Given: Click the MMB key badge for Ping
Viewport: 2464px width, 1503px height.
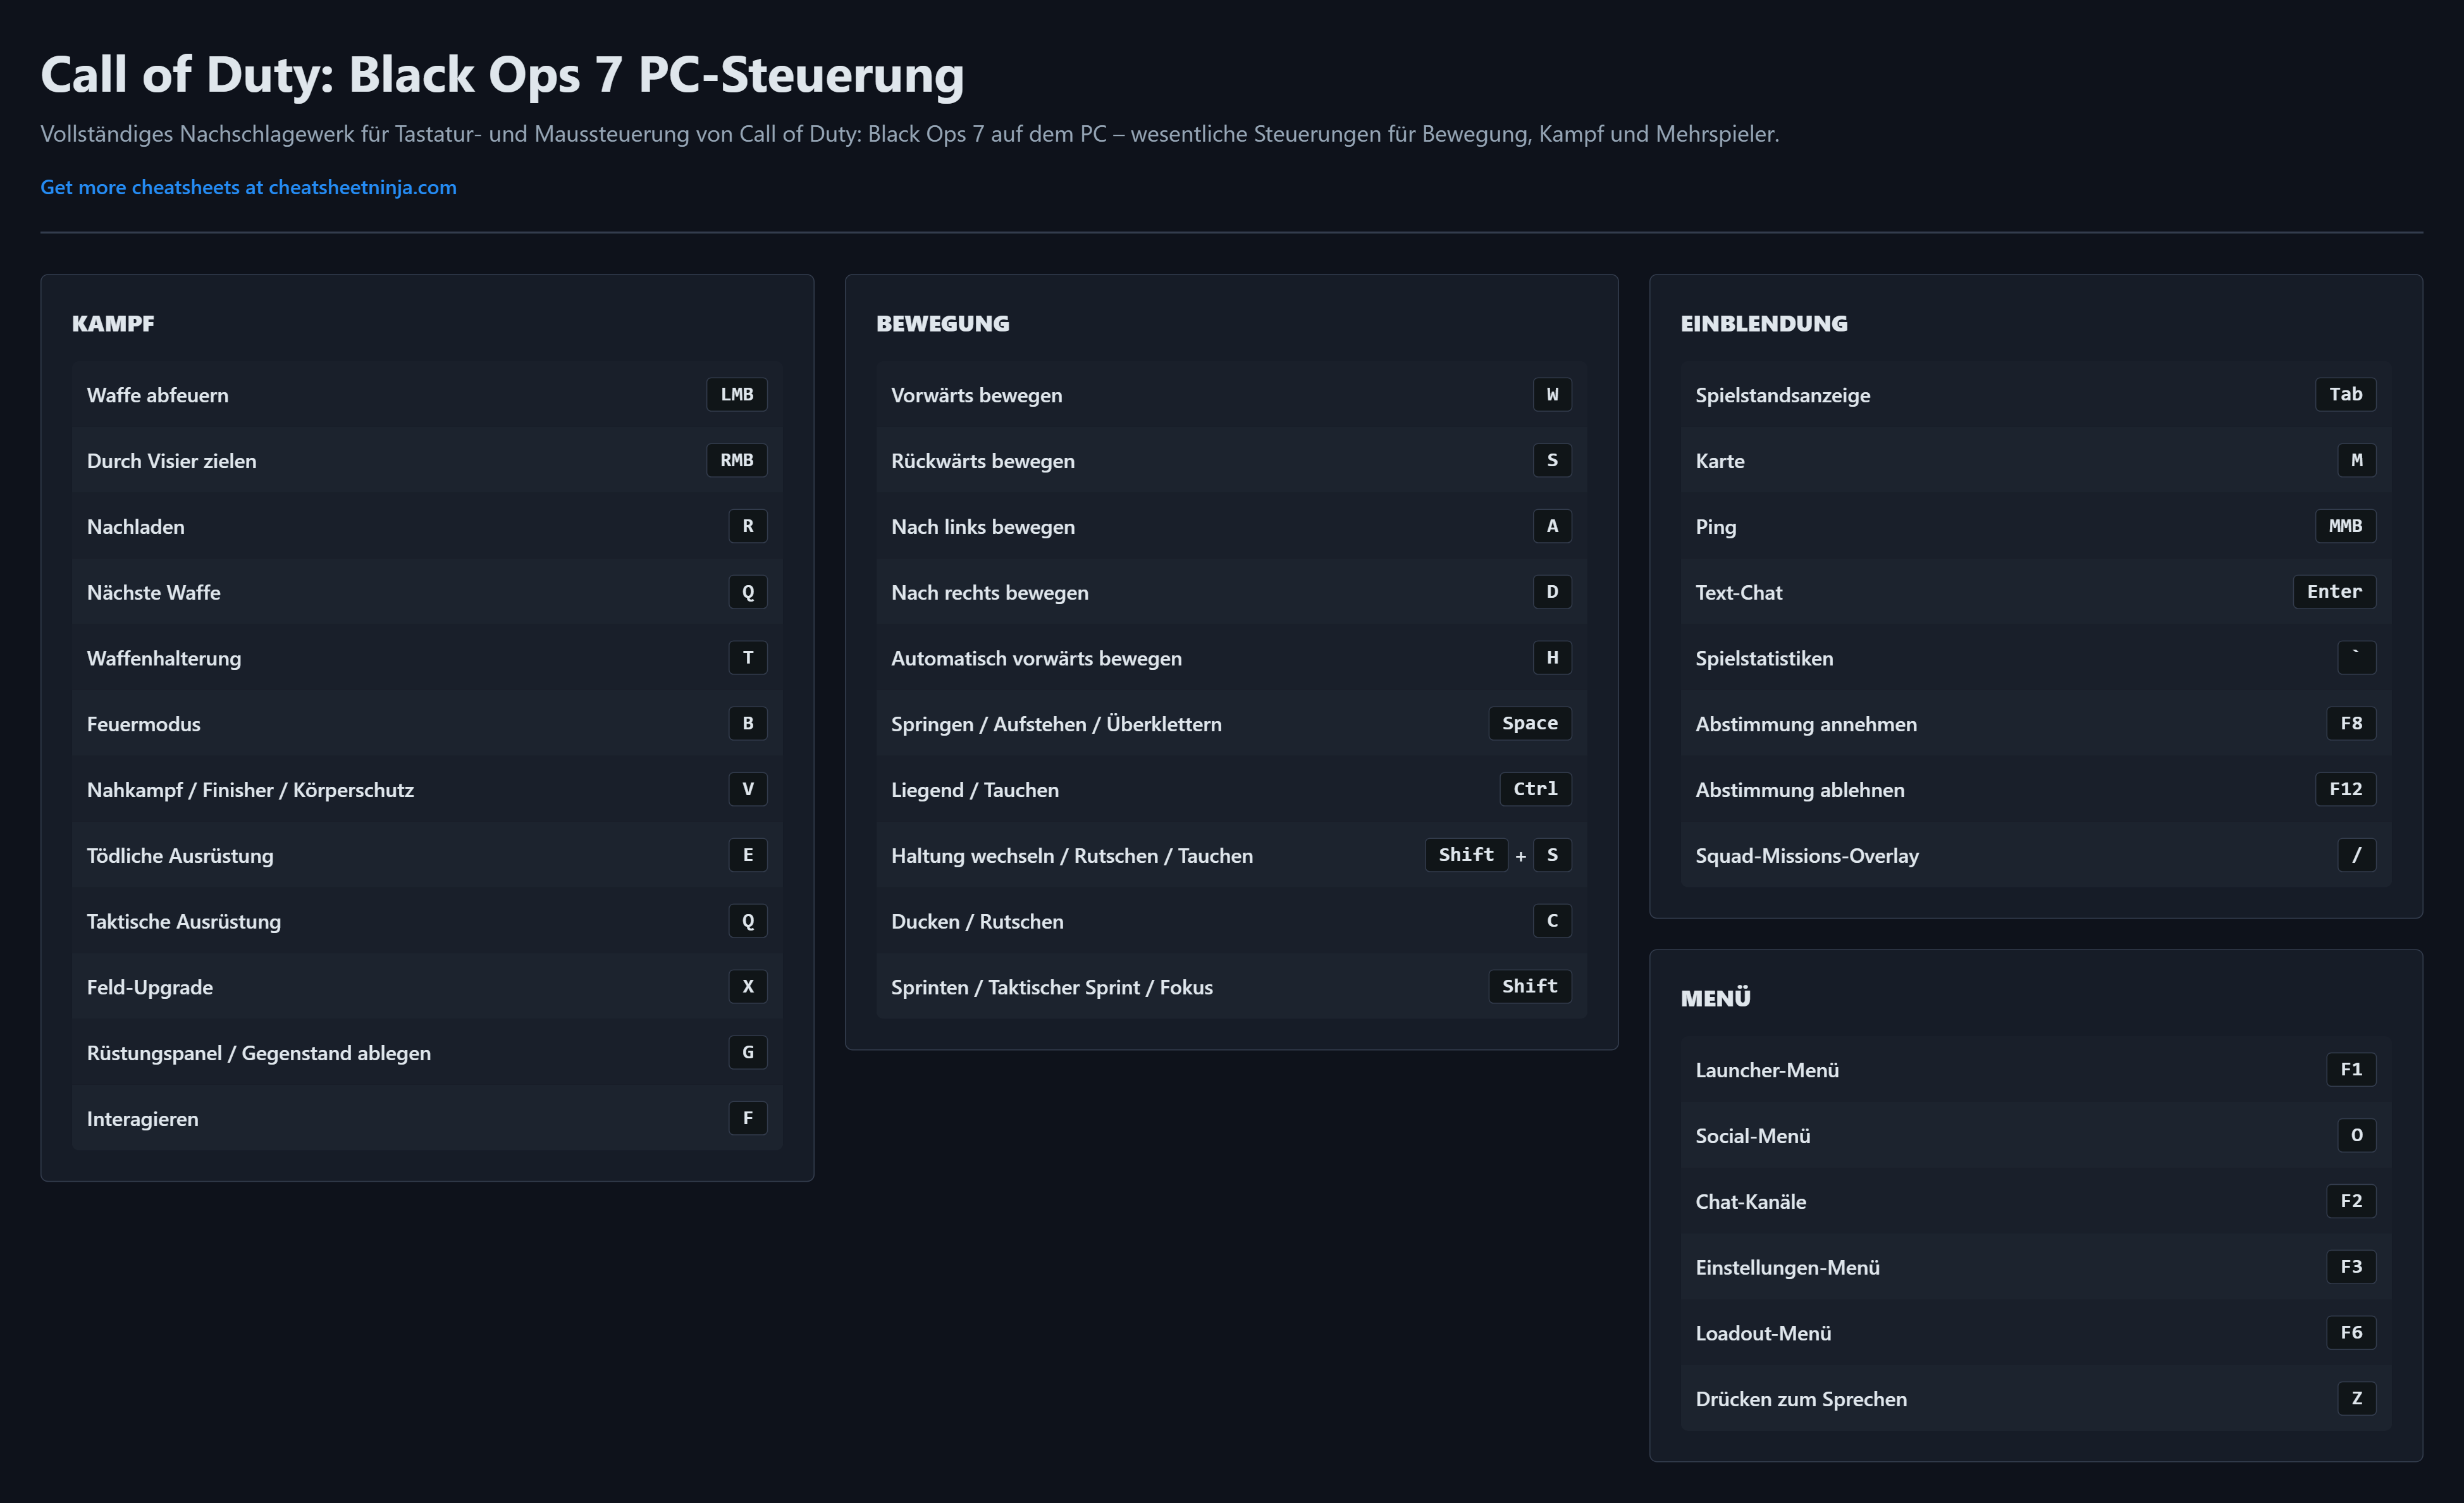Looking at the screenshot, I should pyautogui.click(x=2345, y=526).
